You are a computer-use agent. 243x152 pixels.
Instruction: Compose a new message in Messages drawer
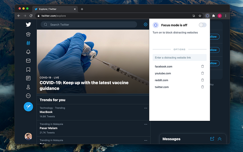pyautogui.click(x=212, y=139)
